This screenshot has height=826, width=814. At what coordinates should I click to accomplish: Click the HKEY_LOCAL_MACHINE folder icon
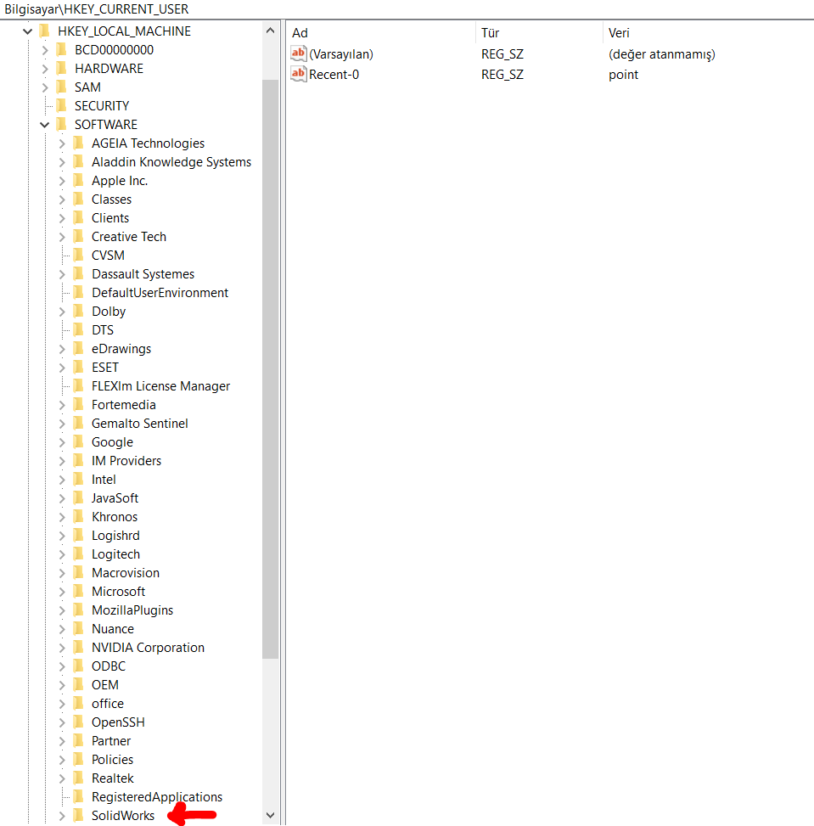[44, 31]
